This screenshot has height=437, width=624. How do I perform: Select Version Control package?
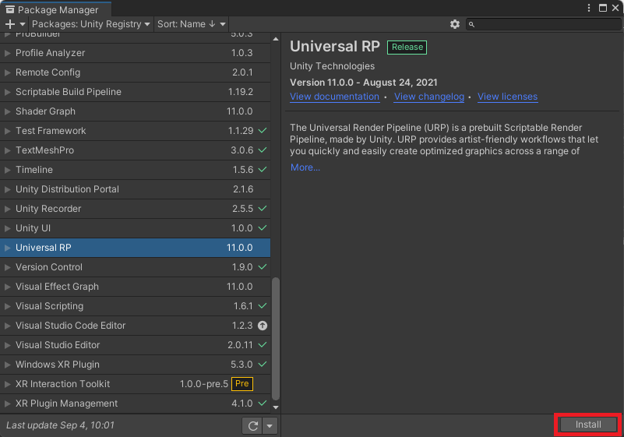pyautogui.click(x=135, y=267)
